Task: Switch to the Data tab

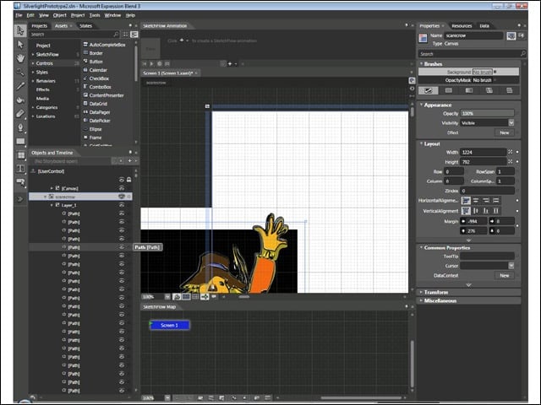Action: pyautogui.click(x=484, y=26)
